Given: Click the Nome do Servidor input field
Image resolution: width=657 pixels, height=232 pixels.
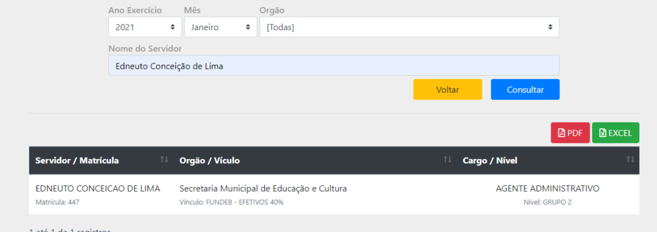Looking at the screenshot, I should coord(334,65).
